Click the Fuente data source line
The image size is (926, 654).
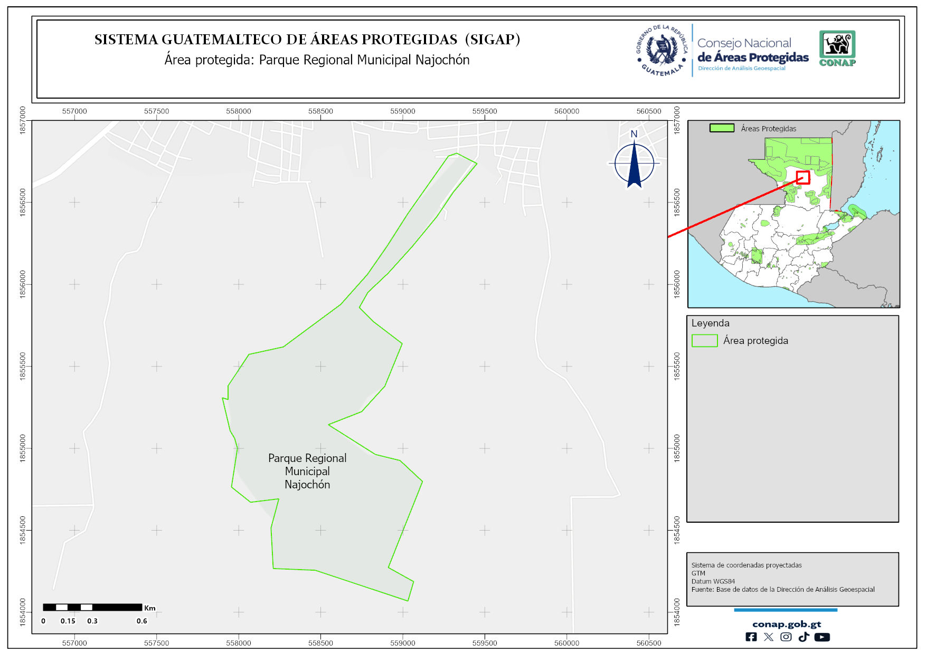pyautogui.click(x=782, y=589)
